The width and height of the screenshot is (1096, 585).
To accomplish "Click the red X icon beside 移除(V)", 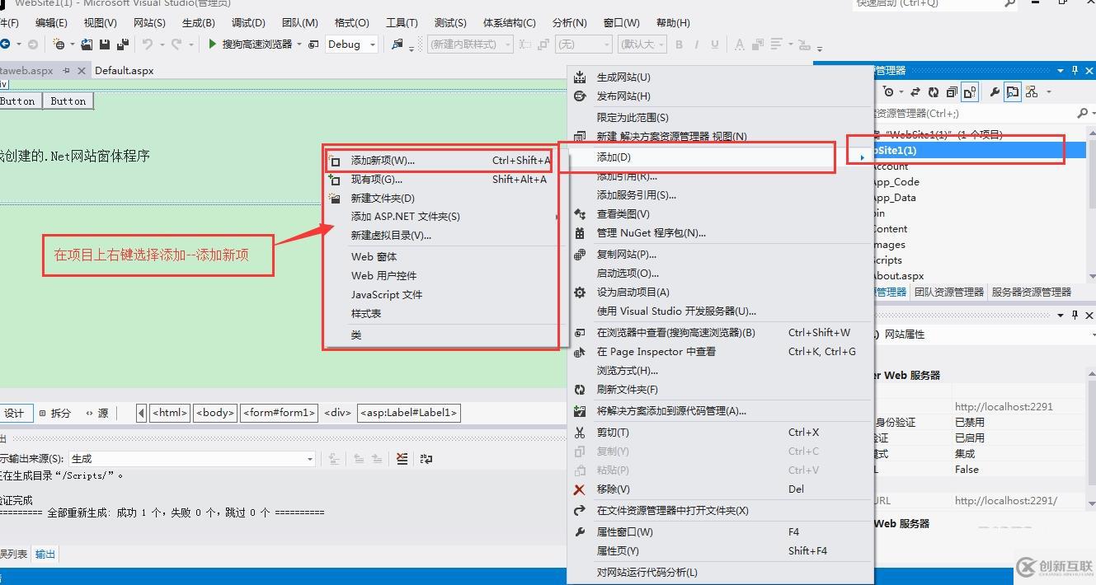I will 580,489.
